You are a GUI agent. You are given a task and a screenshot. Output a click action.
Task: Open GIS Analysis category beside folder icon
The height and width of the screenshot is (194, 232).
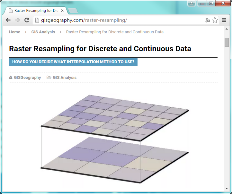point(65,78)
